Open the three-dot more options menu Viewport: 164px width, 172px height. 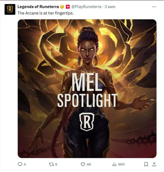click(154, 7)
